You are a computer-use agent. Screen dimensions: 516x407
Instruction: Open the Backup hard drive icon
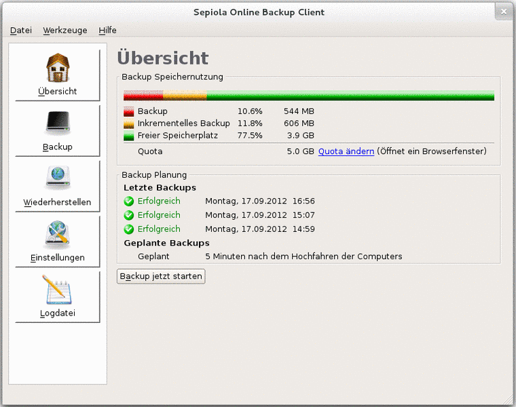tap(58, 123)
